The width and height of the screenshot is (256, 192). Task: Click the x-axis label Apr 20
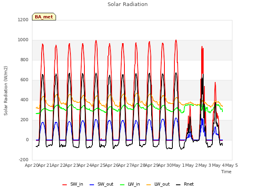click(32, 165)
